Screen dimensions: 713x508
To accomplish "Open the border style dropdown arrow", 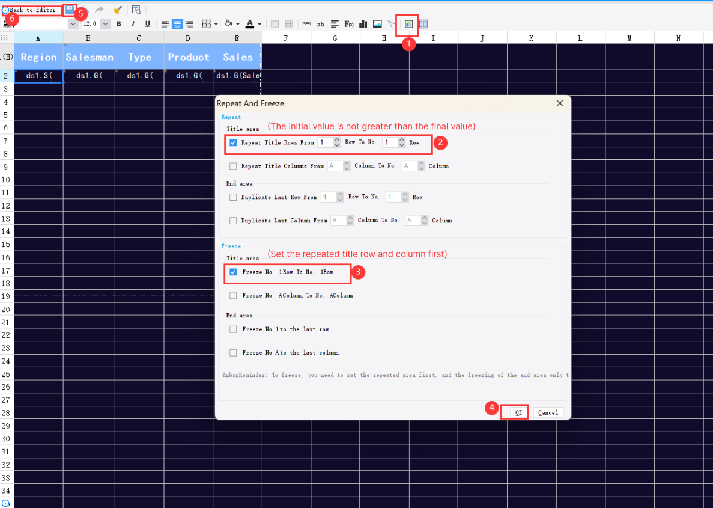I will pos(217,23).
